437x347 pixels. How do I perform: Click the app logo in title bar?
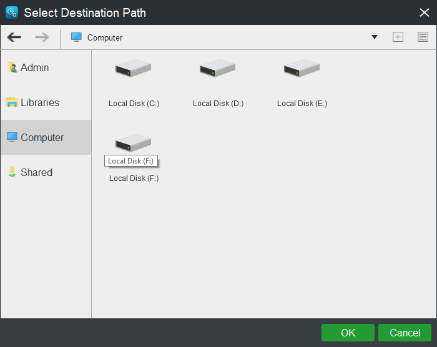tap(12, 12)
